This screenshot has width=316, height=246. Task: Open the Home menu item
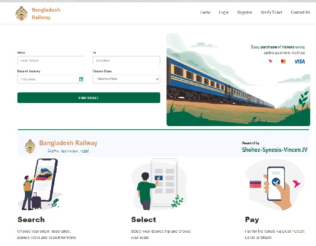[x=205, y=12]
